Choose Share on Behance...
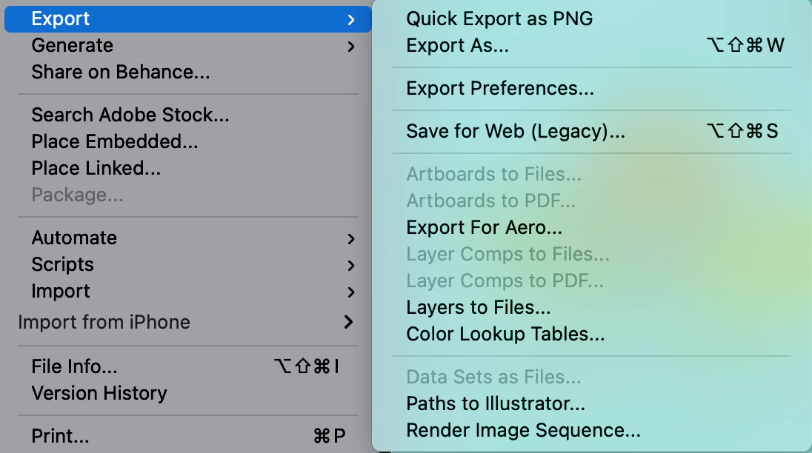Image resolution: width=812 pixels, height=453 pixels. 188,72
